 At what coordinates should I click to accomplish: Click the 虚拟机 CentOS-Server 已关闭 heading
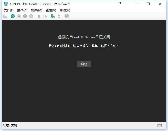[84, 37]
